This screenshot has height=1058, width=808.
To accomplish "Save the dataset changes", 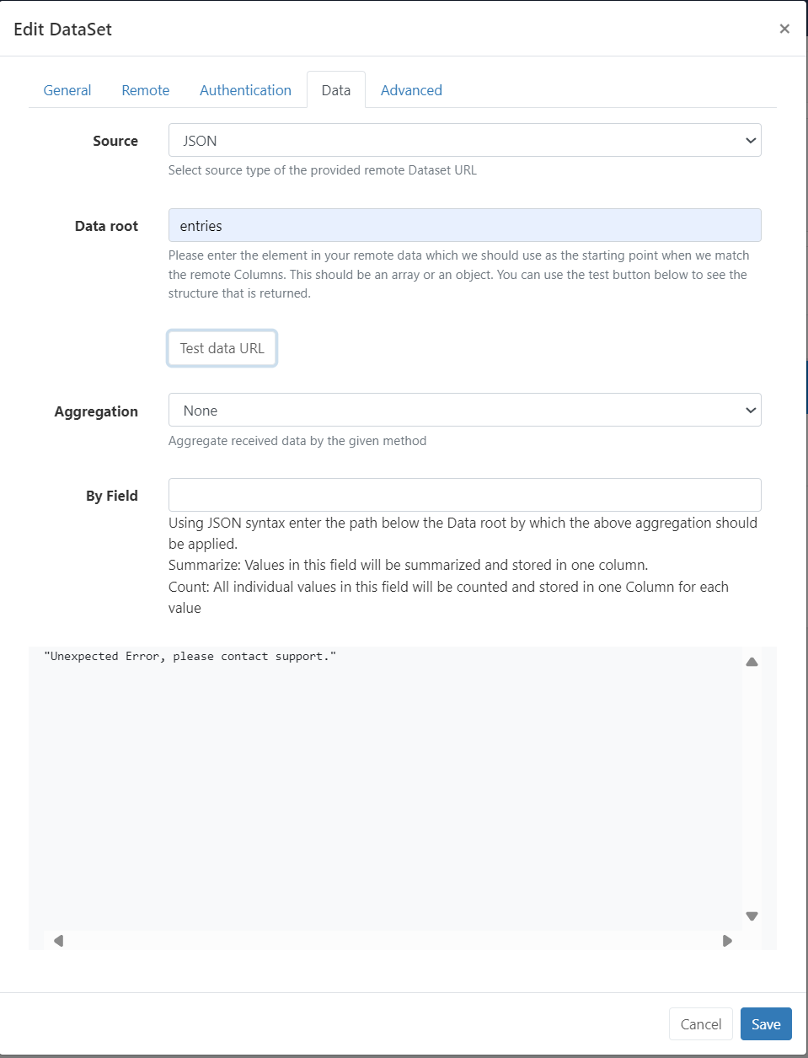I will click(766, 1024).
